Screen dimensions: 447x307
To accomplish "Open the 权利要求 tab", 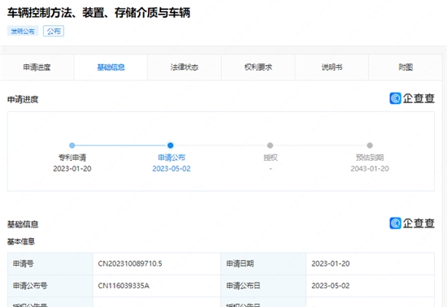I will tap(258, 67).
